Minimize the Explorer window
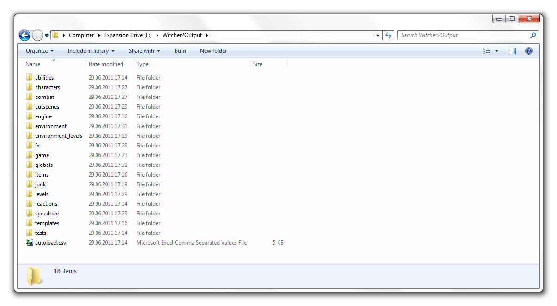Viewport: 557px width, 306px height. click(x=499, y=19)
